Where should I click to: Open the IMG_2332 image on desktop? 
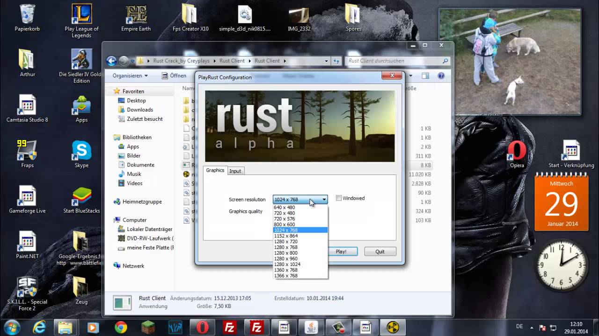[x=299, y=18]
